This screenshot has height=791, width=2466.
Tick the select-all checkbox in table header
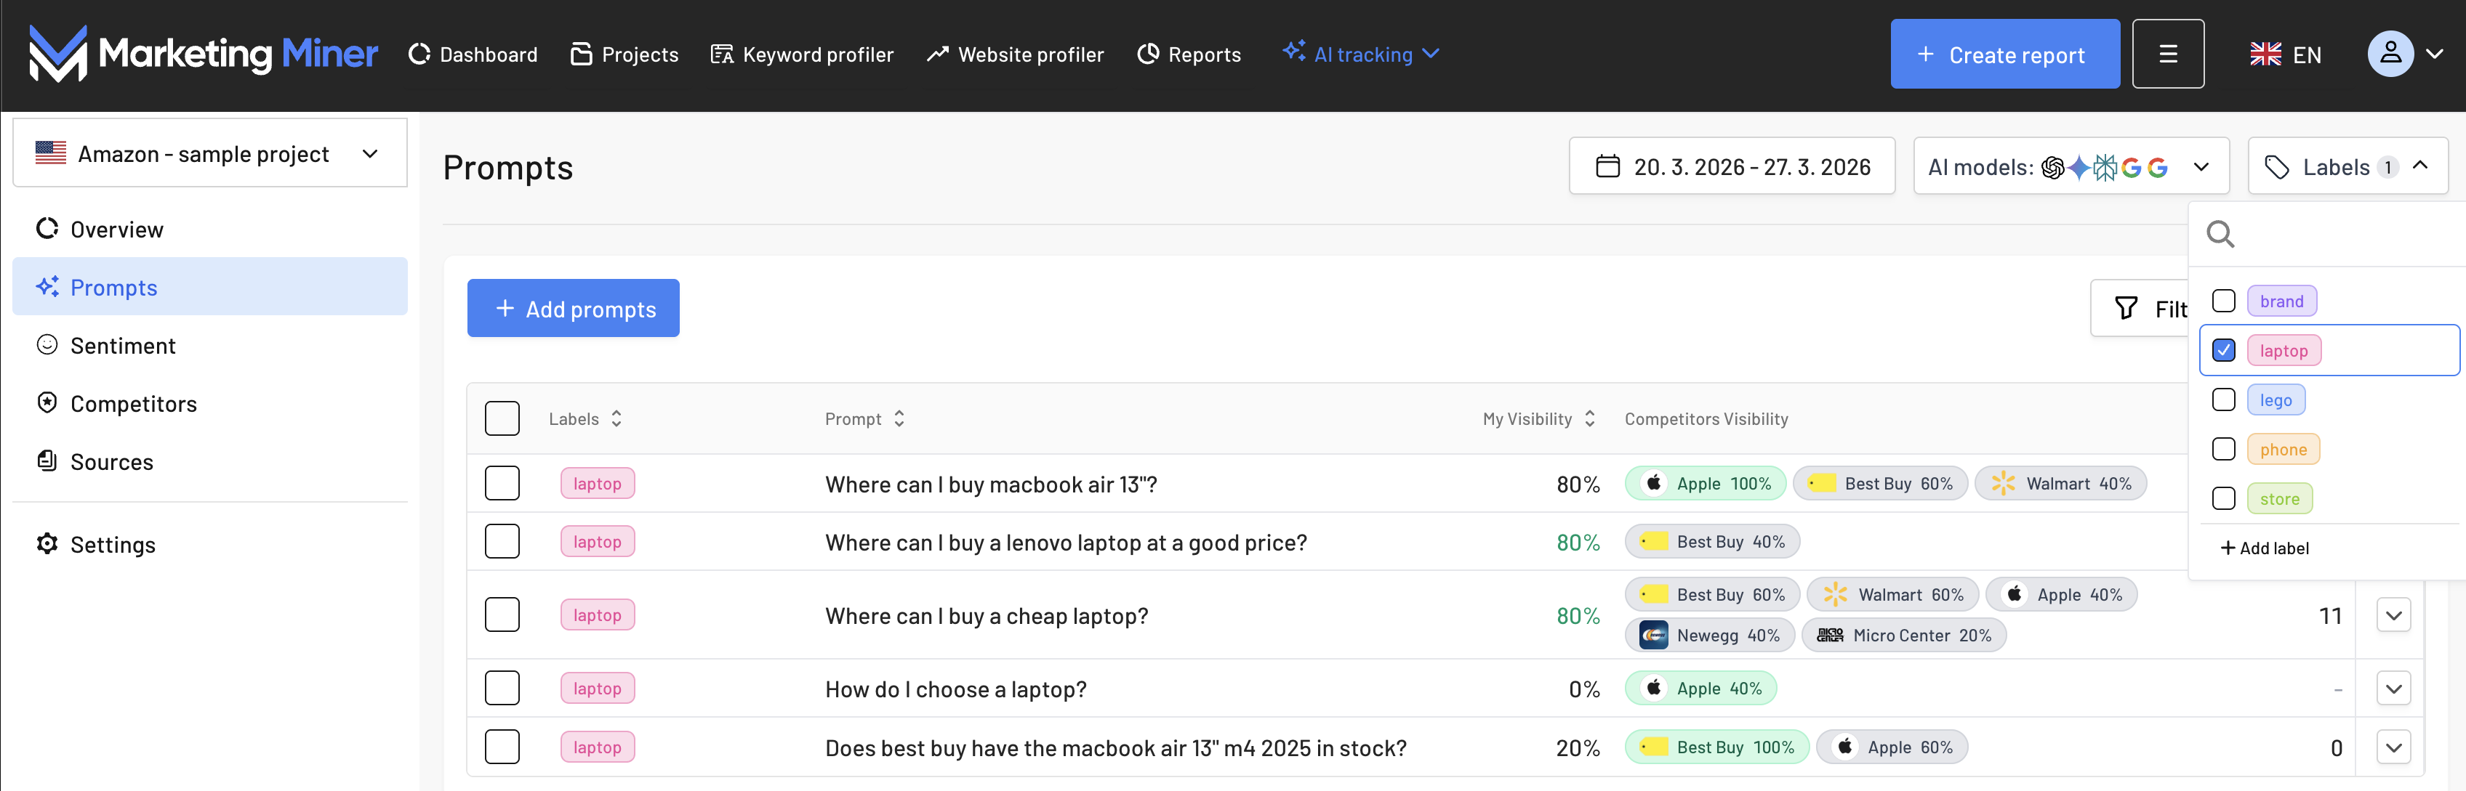click(502, 419)
